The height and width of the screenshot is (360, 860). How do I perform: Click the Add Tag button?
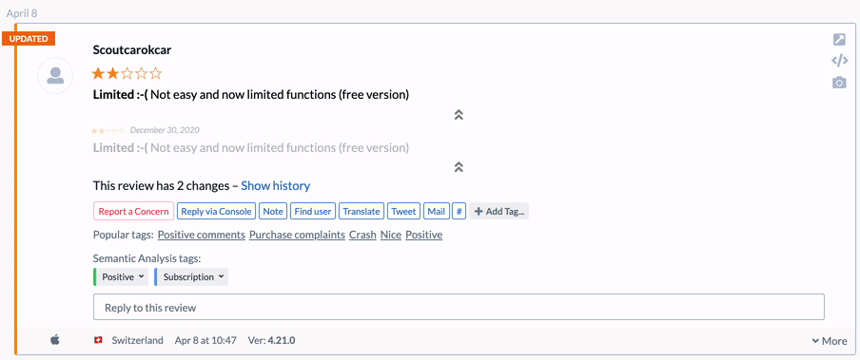pyautogui.click(x=499, y=212)
